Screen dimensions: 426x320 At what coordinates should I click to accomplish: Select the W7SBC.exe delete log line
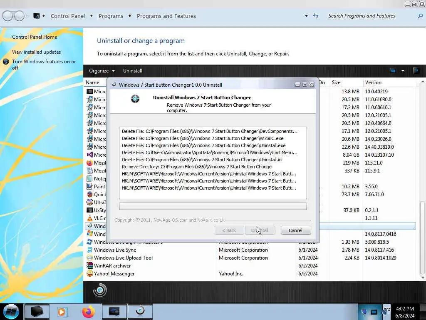tap(203, 138)
